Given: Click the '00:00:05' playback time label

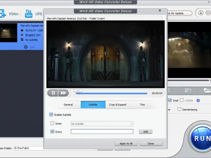Looking at the screenshot, I should (157, 93).
